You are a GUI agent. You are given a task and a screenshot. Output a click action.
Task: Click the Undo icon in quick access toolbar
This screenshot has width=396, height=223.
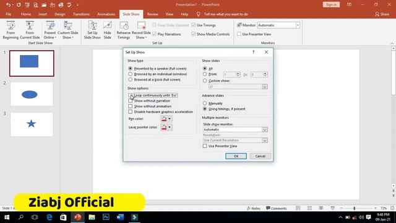pyautogui.click(x=8, y=5)
